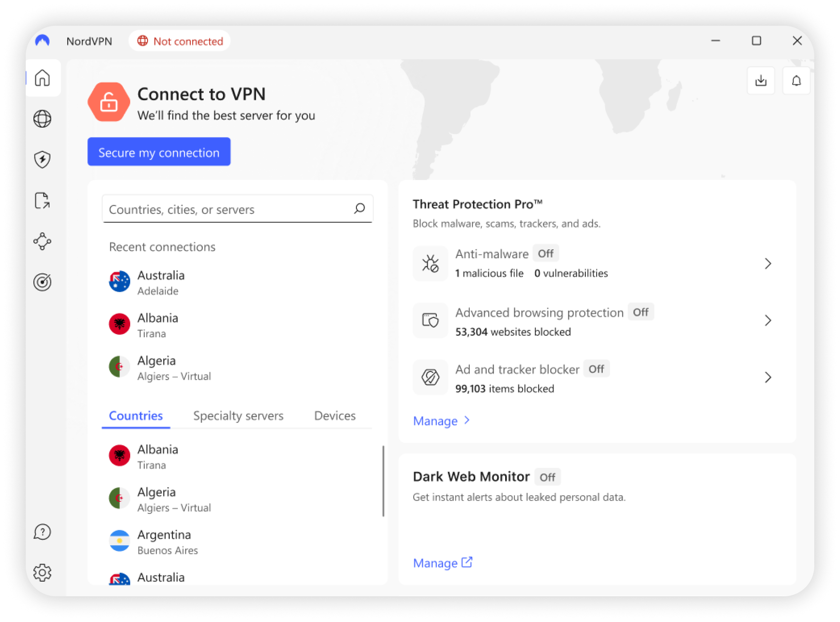Click the countries search input field
840x622 pixels.
(227, 209)
